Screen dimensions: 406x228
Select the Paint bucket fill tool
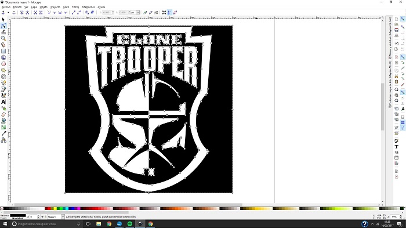click(x=3, y=121)
